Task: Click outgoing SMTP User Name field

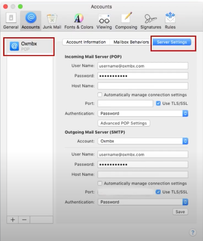Action: (x=143, y=154)
